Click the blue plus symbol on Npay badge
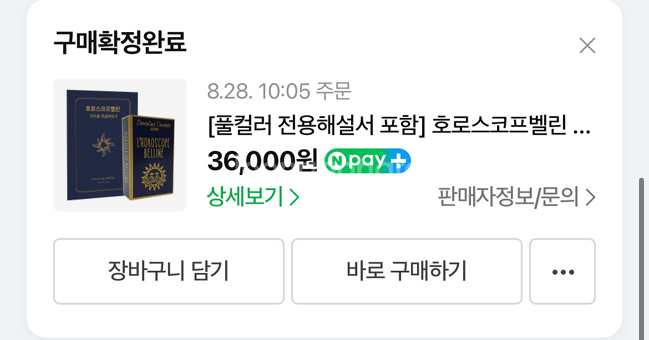 tap(398, 161)
